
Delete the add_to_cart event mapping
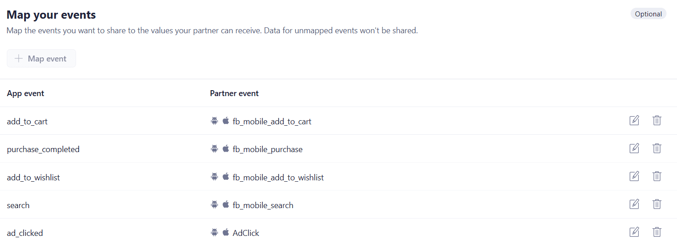point(657,121)
